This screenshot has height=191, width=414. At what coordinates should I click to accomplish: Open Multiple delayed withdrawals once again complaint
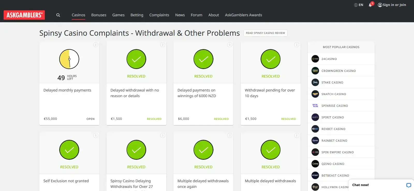[x=203, y=184]
